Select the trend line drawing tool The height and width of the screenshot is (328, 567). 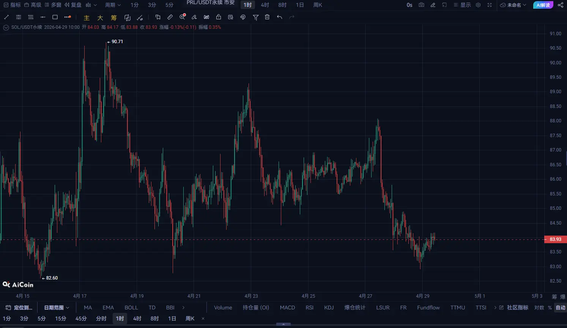[x=6, y=17]
